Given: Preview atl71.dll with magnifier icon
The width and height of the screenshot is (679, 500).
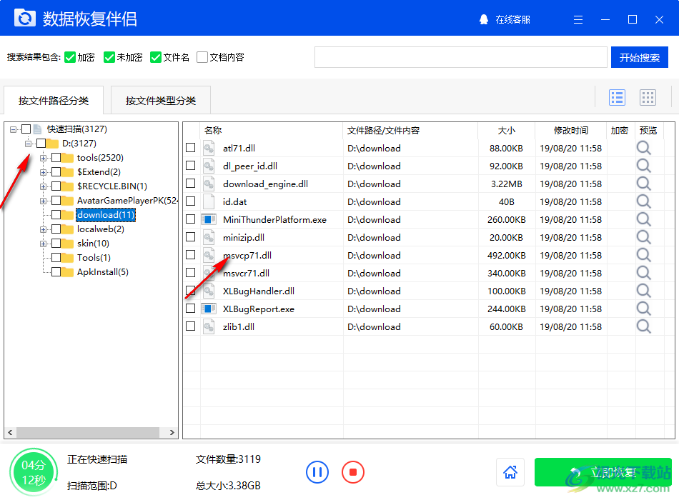Looking at the screenshot, I should click(644, 148).
